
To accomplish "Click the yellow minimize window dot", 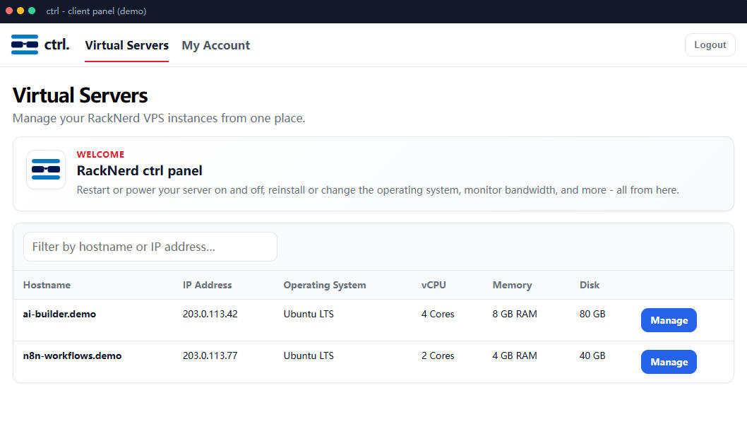I will [x=20, y=11].
